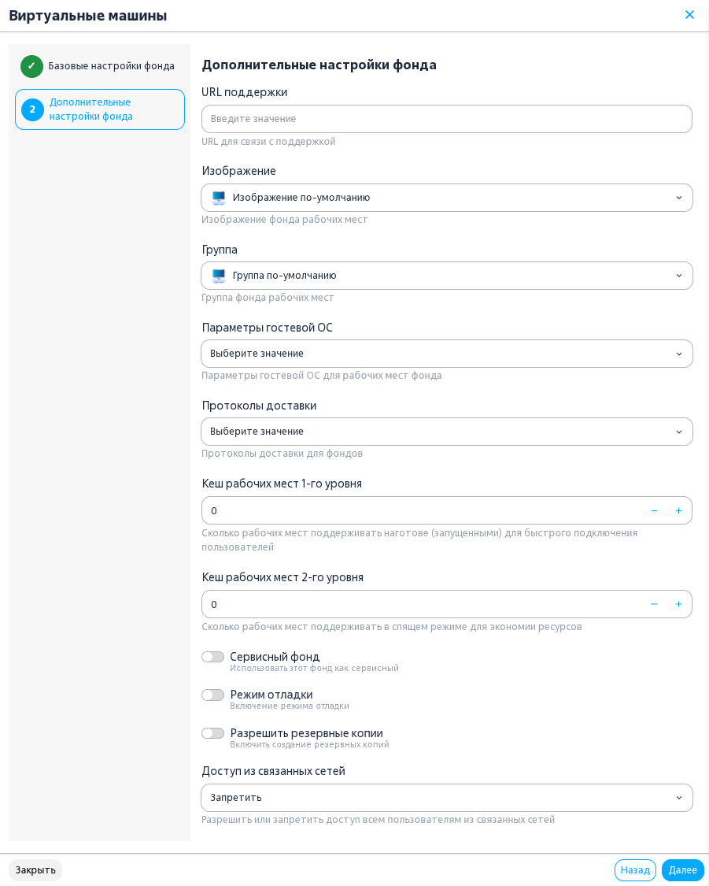Click the URL поддержки input field

pyautogui.click(x=446, y=119)
